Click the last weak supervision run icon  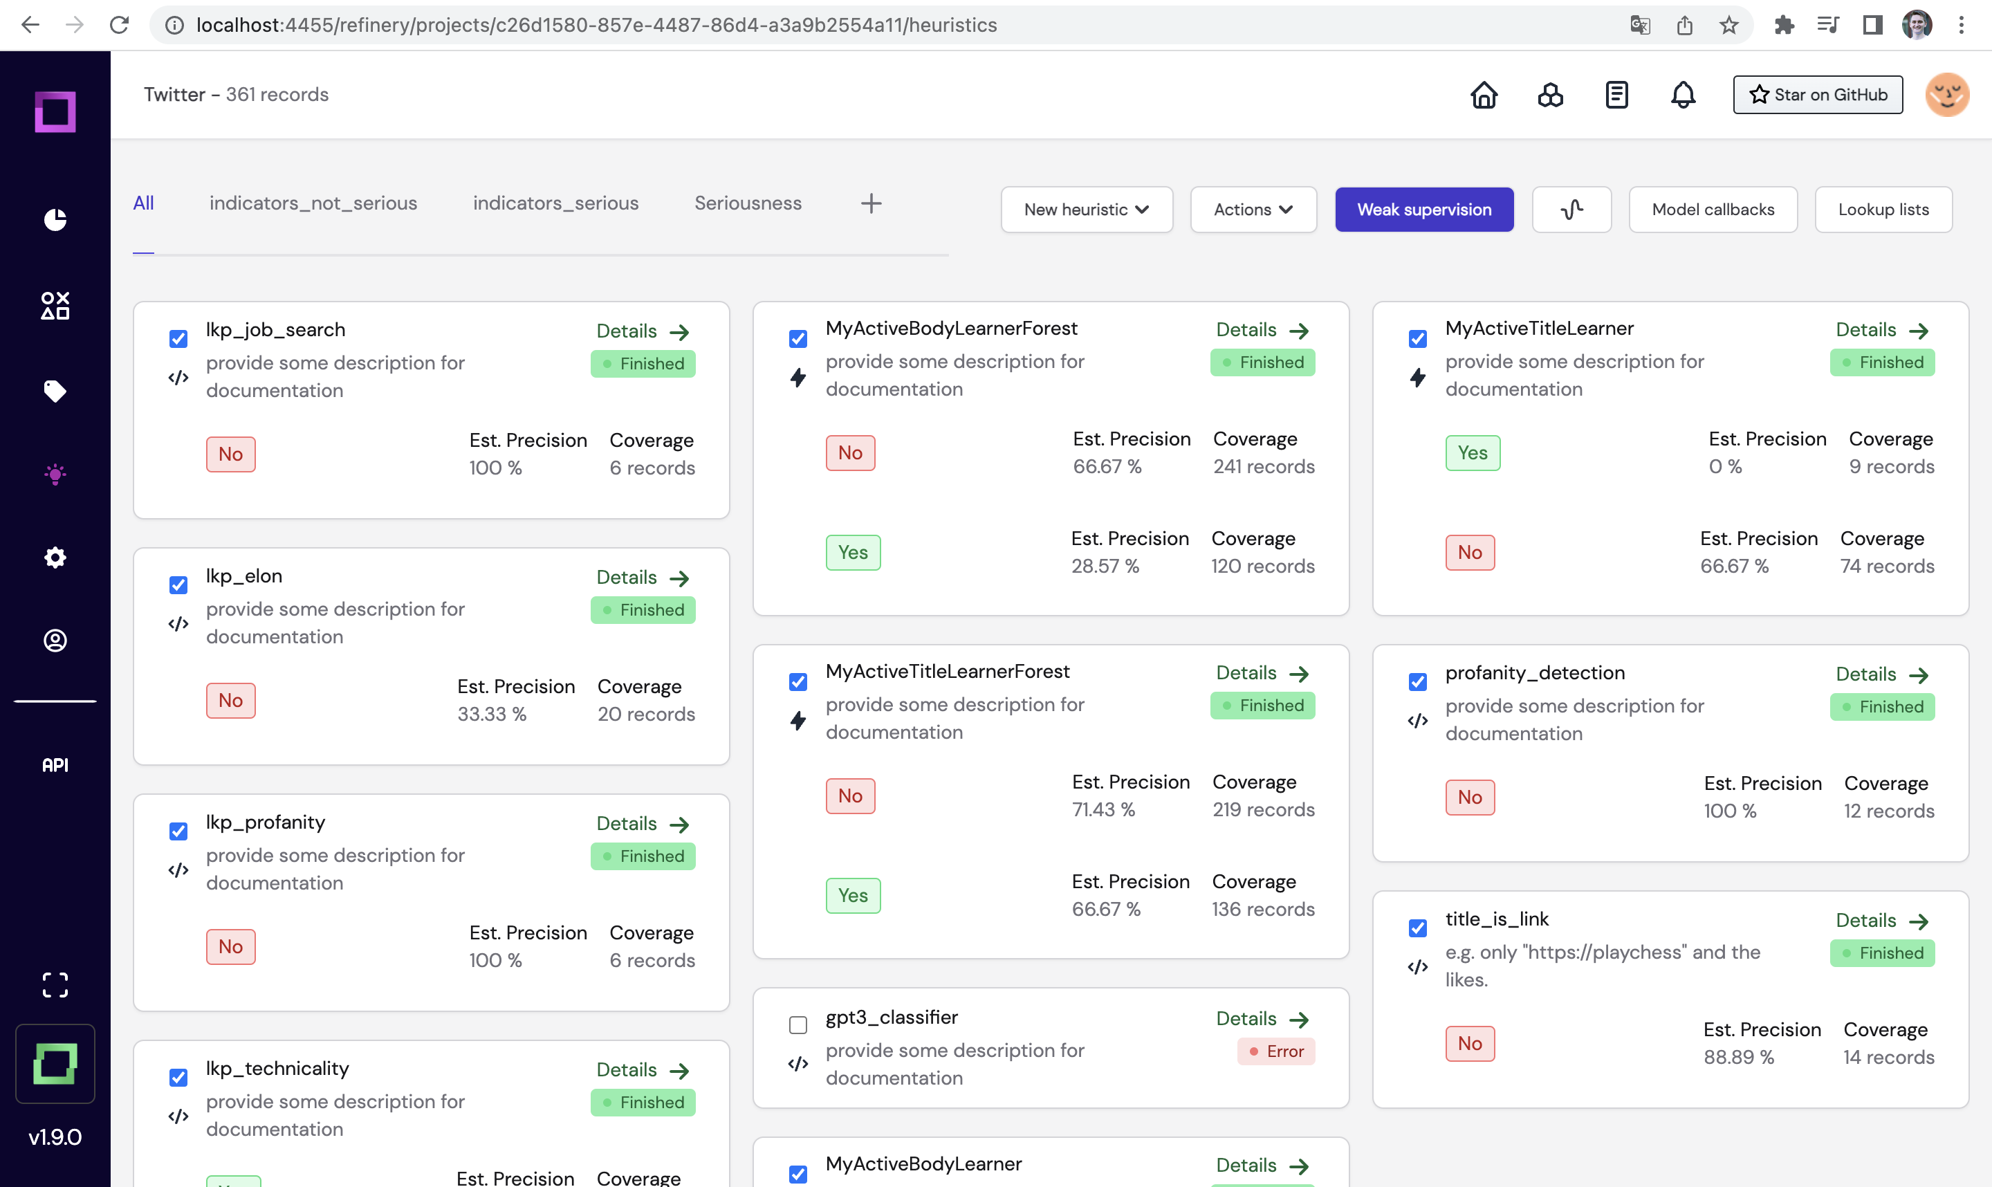click(x=1571, y=210)
